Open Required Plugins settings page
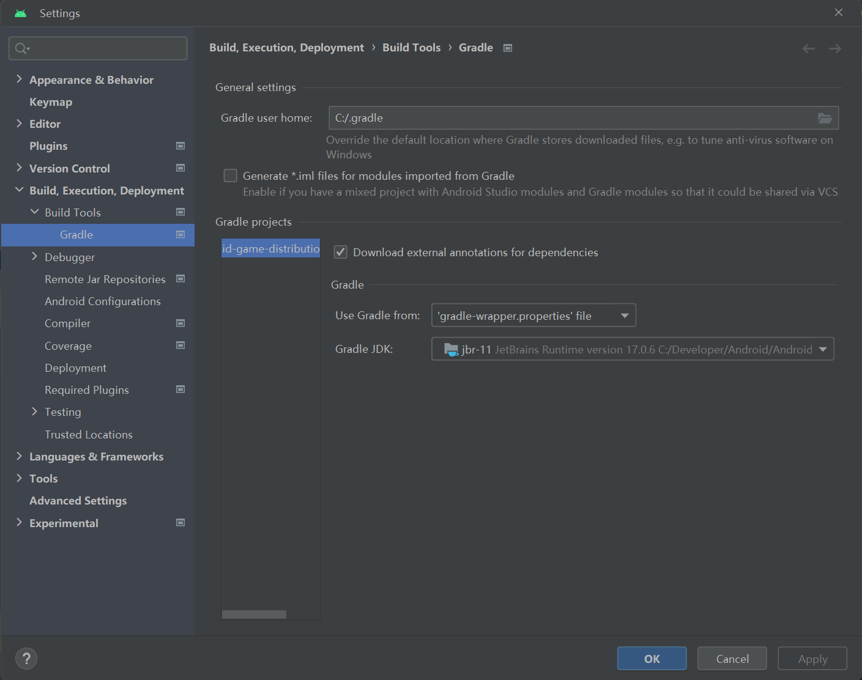This screenshot has width=862, height=680. 87,390
